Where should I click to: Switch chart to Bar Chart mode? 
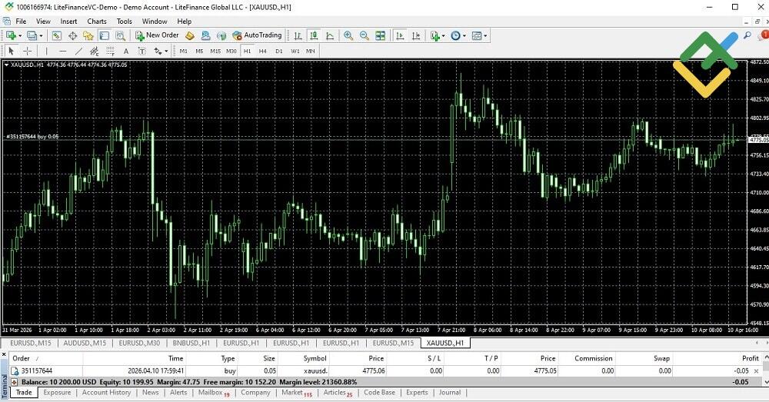pos(298,35)
